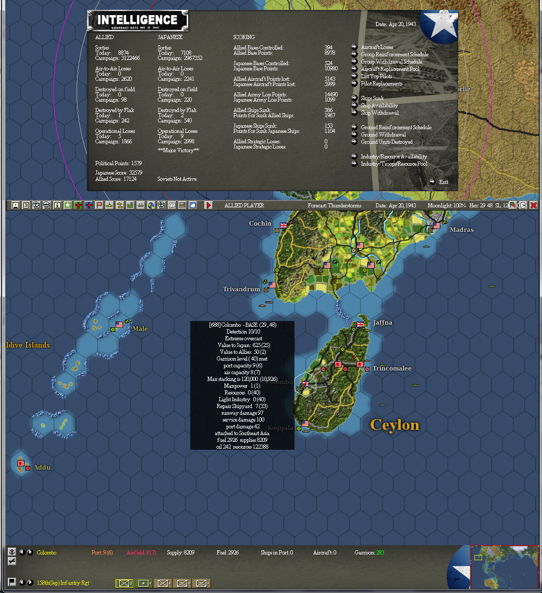This screenshot has width=542, height=593.
Task: Open Ship Withdrawal
Action: (x=379, y=113)
